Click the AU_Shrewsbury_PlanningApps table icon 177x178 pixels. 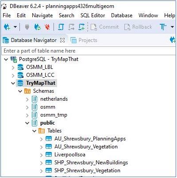[x=49, y=139]
